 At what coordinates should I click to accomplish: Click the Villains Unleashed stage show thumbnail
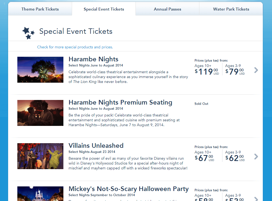click(40, 156)
